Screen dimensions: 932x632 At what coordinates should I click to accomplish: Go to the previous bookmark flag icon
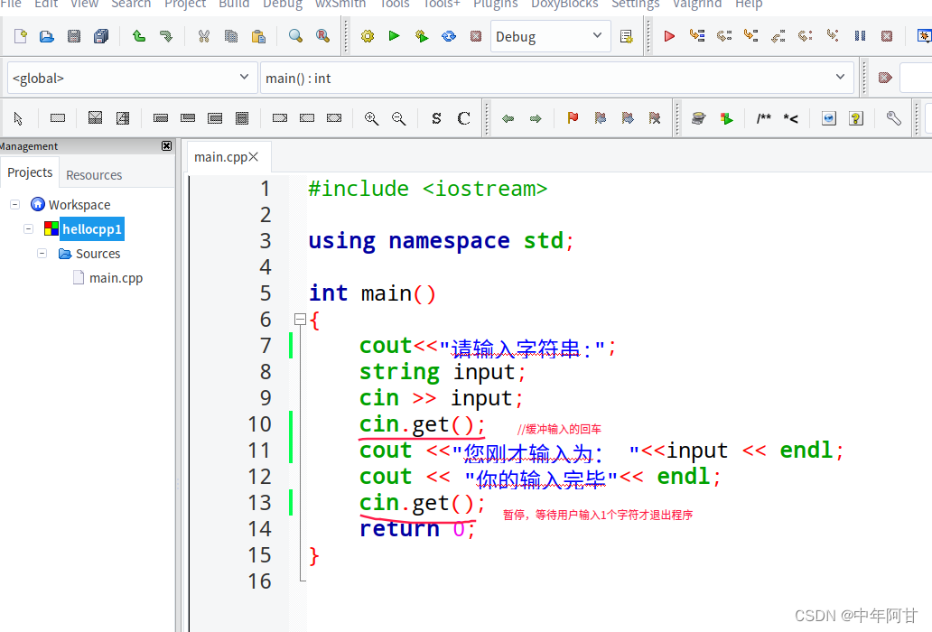pos(601,118)
